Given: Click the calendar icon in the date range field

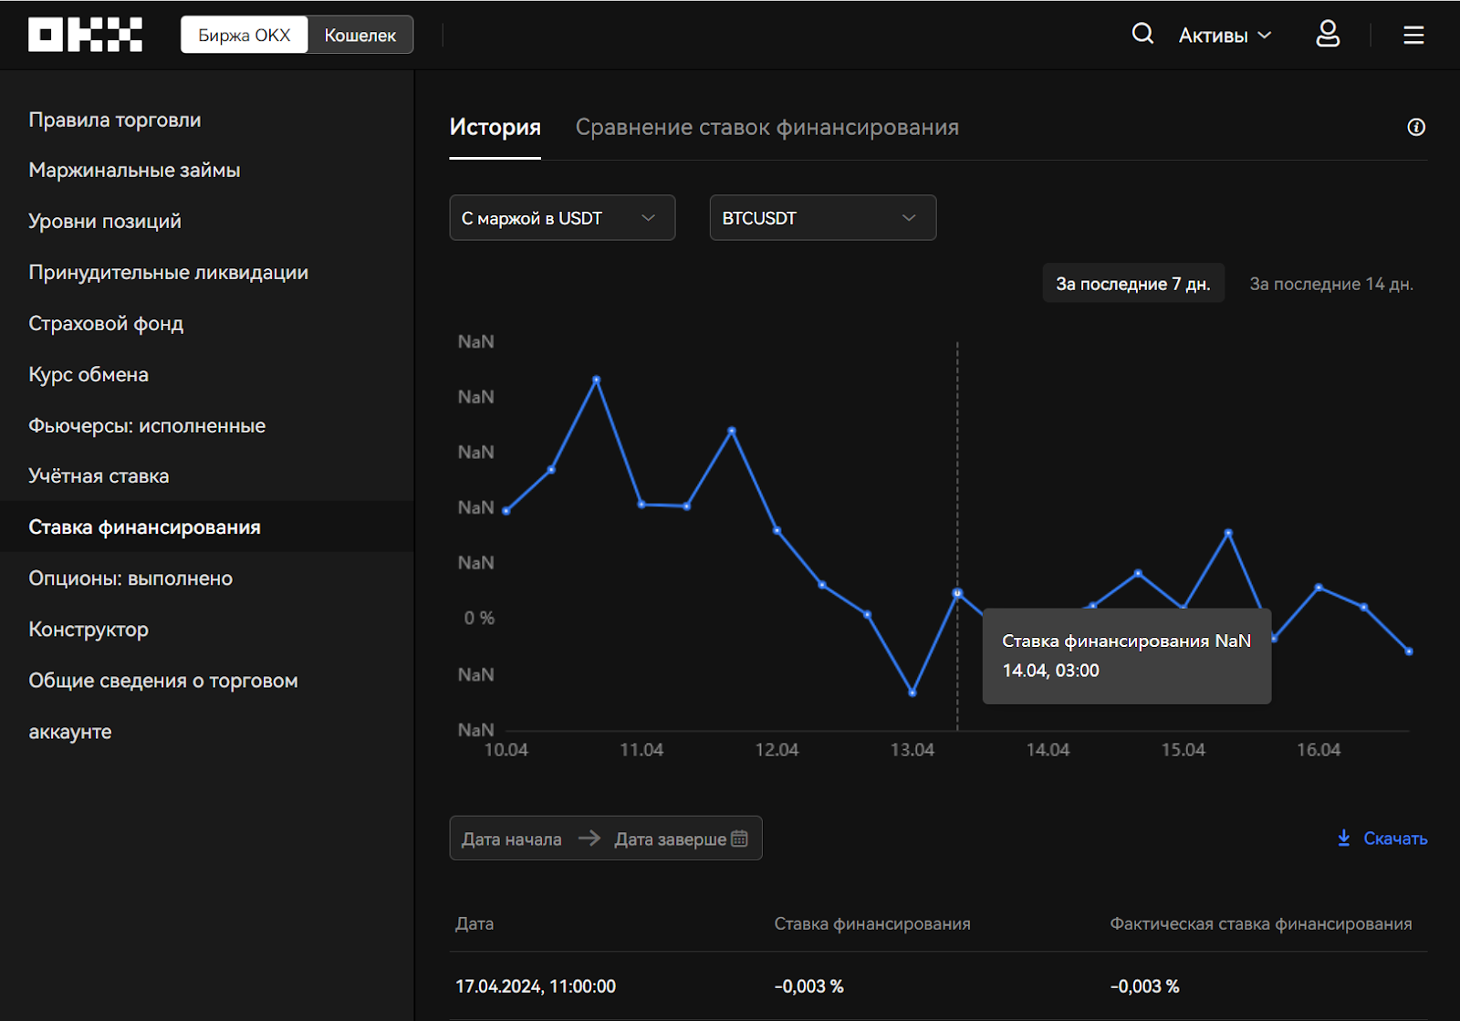Looking at the screenshot, I should click(x=739, y=839).
